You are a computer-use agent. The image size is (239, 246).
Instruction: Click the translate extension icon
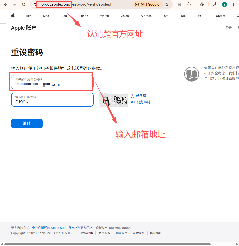(x=179, y=4)
